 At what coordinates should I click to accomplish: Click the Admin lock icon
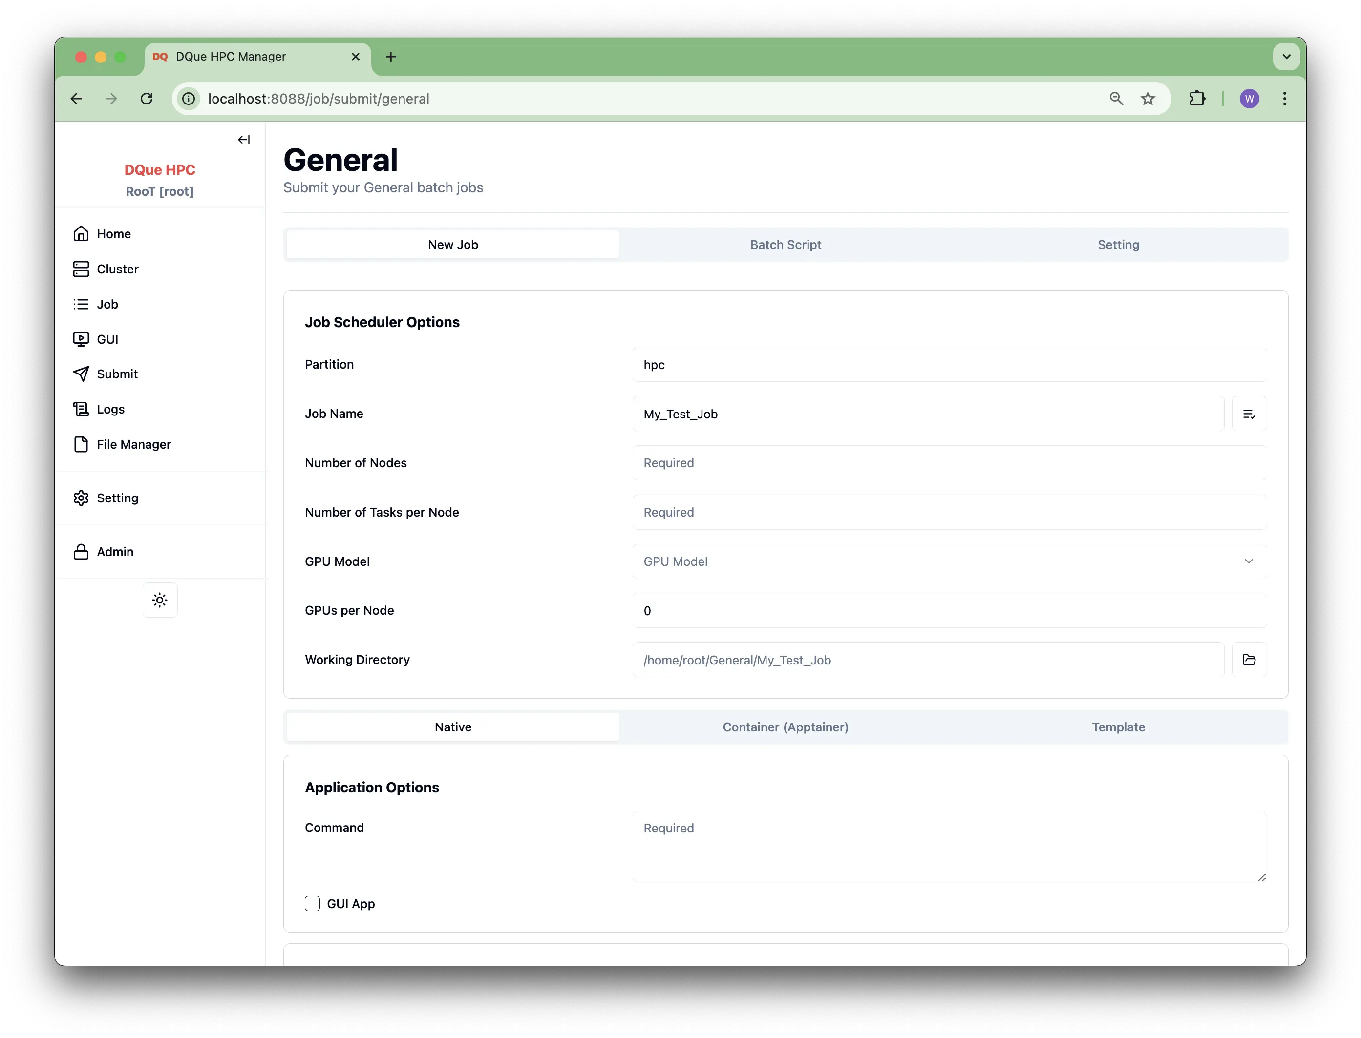click(x=82, y=551)
